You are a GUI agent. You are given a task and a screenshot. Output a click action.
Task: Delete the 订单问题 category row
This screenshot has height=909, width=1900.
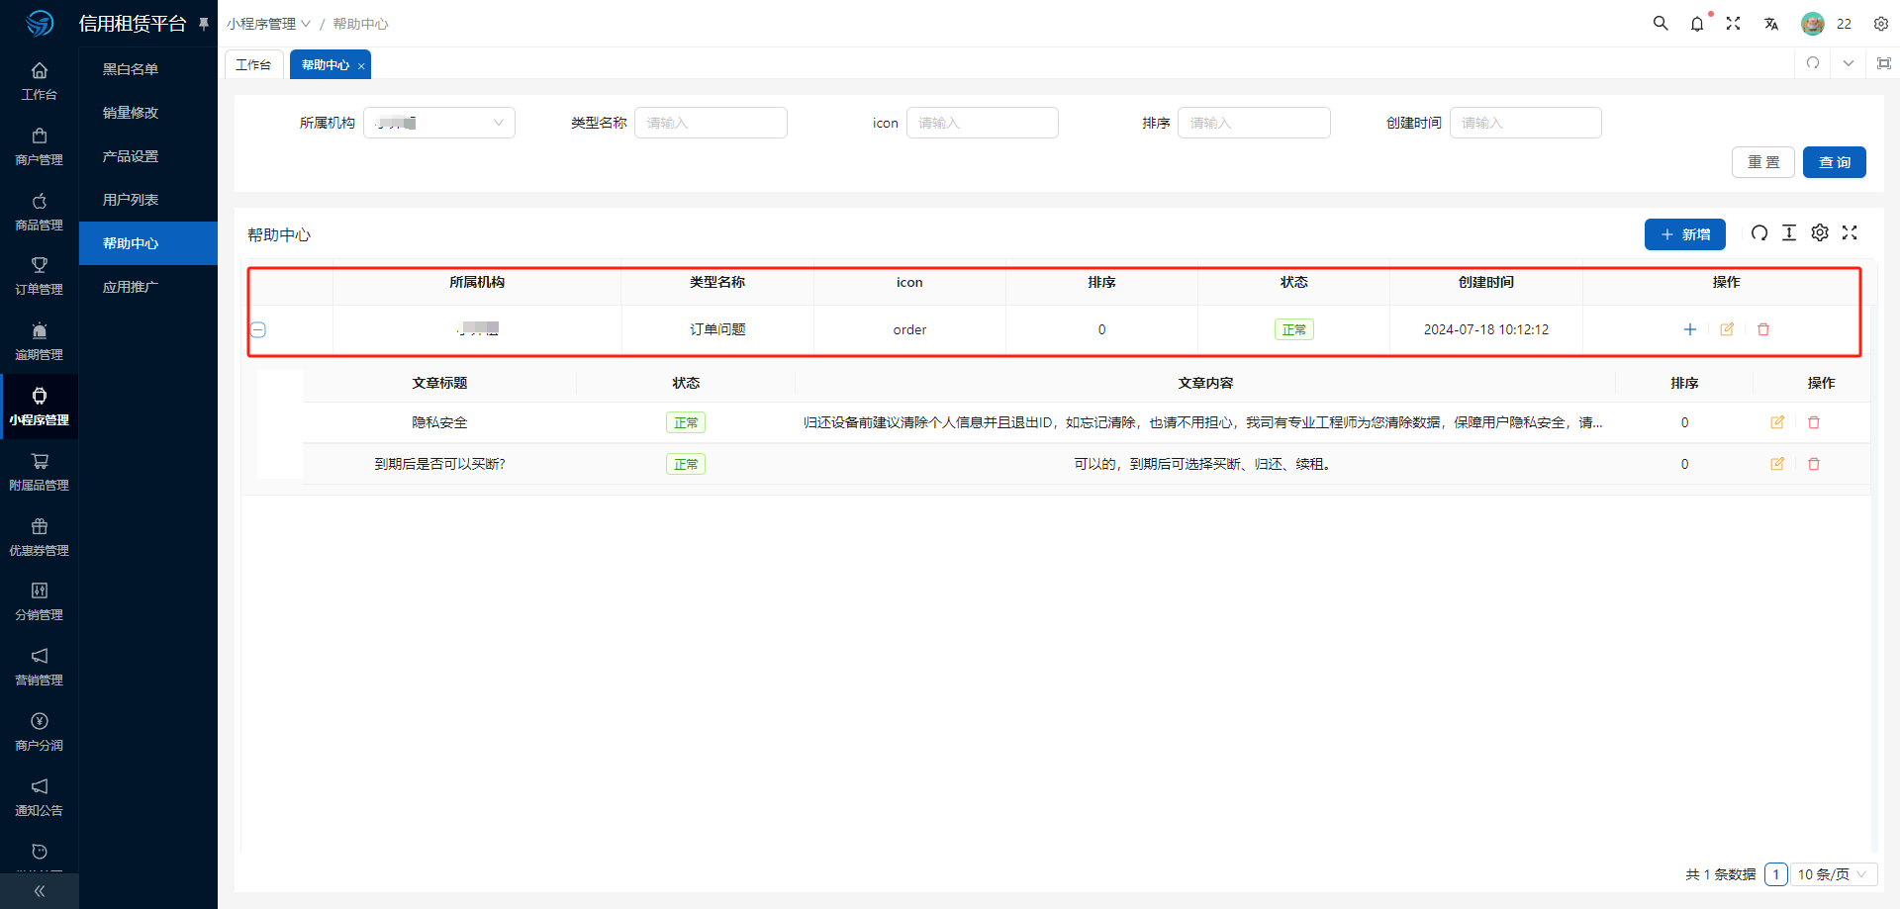(x=1763, y=329)
